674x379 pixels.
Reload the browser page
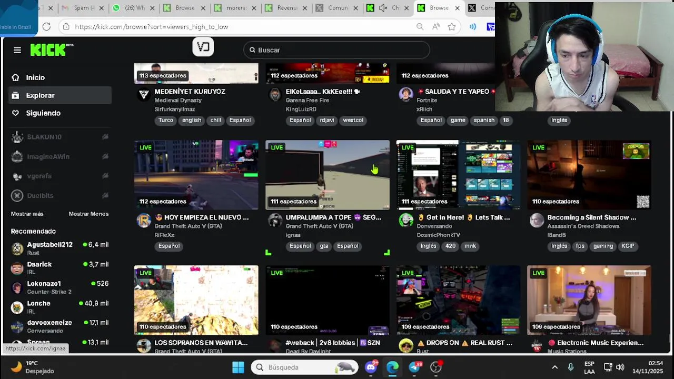click(x=46, y=26)
